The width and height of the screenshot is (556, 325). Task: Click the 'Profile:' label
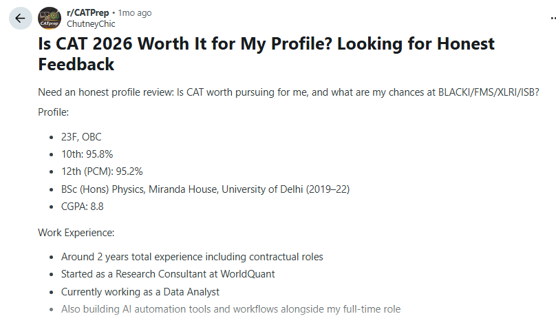pyautogui.click(x=53, y=112)
